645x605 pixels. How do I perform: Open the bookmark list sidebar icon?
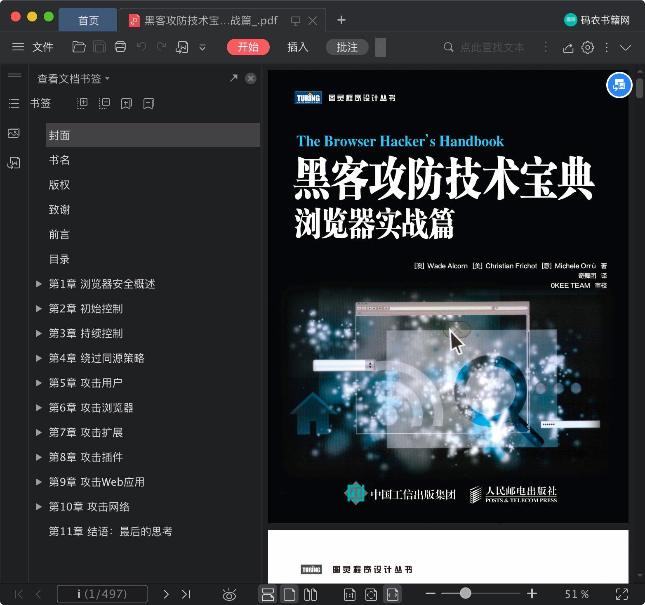pyautogui.click(x=14, y=103)
